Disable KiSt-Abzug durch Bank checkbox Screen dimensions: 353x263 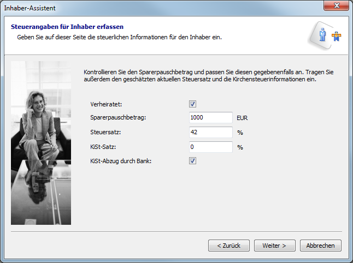(x=192, y=160)
